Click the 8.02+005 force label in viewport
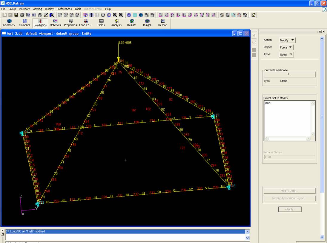Screen dimensions: 327x243 pos(125,43)
